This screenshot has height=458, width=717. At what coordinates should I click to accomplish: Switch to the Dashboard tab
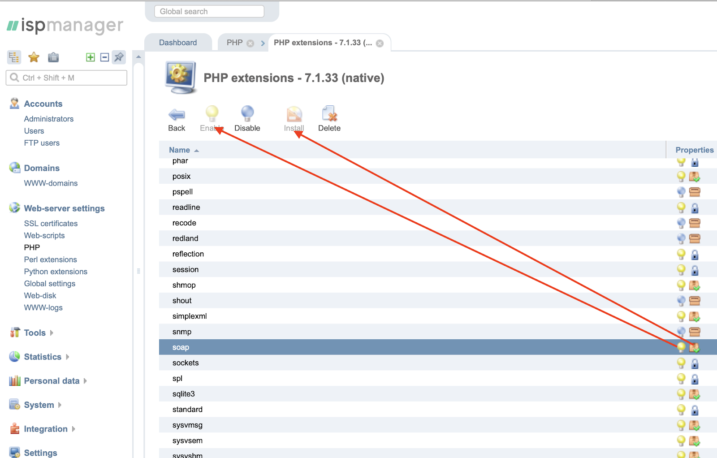coord(178,43)
